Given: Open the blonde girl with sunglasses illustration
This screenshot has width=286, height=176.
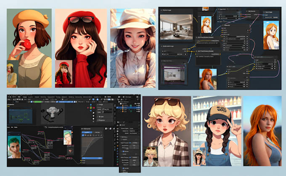Looking at the screenshot, I should (167, 131).
